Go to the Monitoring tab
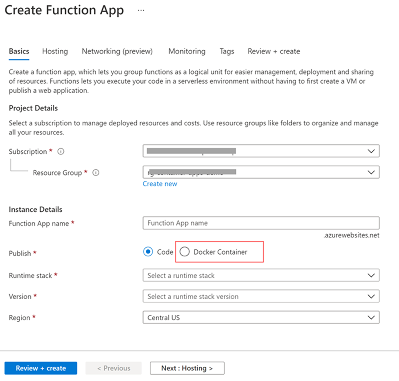 tap(187, 51)
